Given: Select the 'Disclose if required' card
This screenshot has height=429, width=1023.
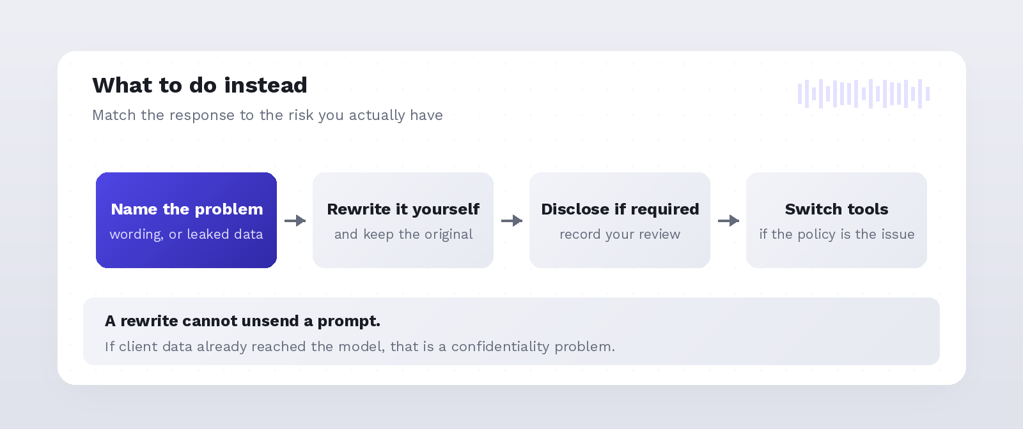Looking at the screenshot, I should pos(620,220).
